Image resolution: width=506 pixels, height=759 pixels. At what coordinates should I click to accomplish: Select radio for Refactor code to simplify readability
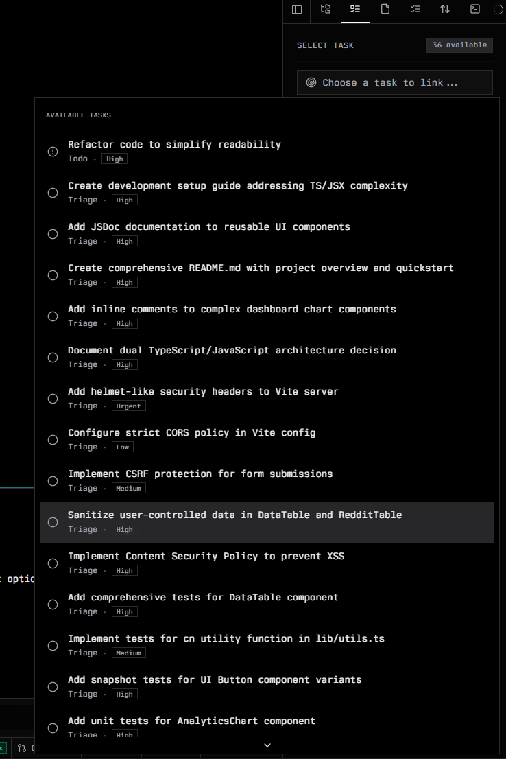pyautogui.click(x=53, y=152)
